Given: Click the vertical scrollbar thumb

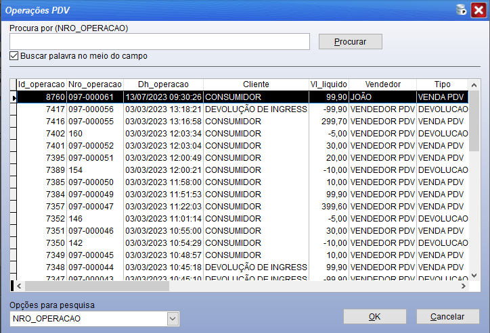Looking at the screenshot, I should [x=474, y=121].
